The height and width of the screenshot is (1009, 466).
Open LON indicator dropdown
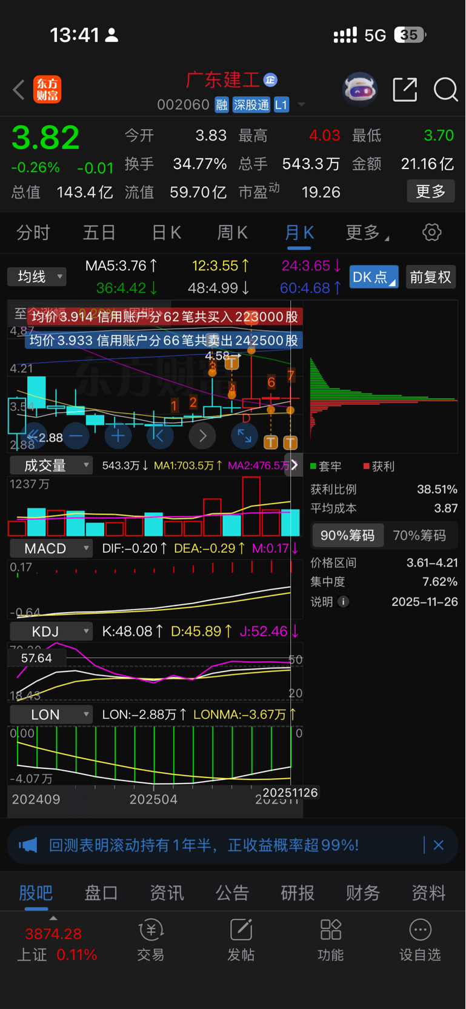(51, 714)
